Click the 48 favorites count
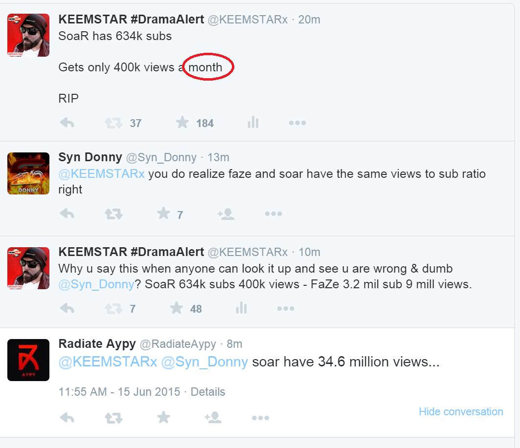520x448 pixels. tap(196, 309)
